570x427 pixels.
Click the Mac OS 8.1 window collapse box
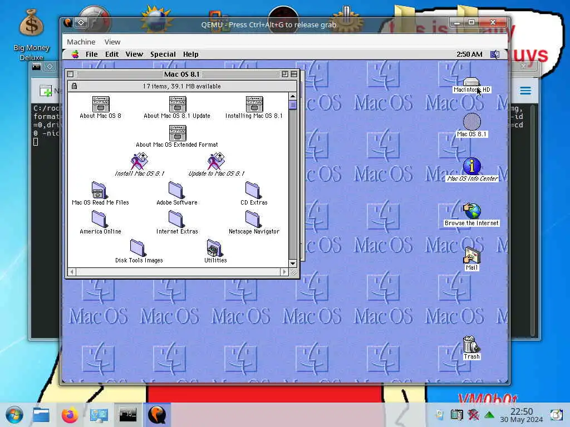(294, 74)
